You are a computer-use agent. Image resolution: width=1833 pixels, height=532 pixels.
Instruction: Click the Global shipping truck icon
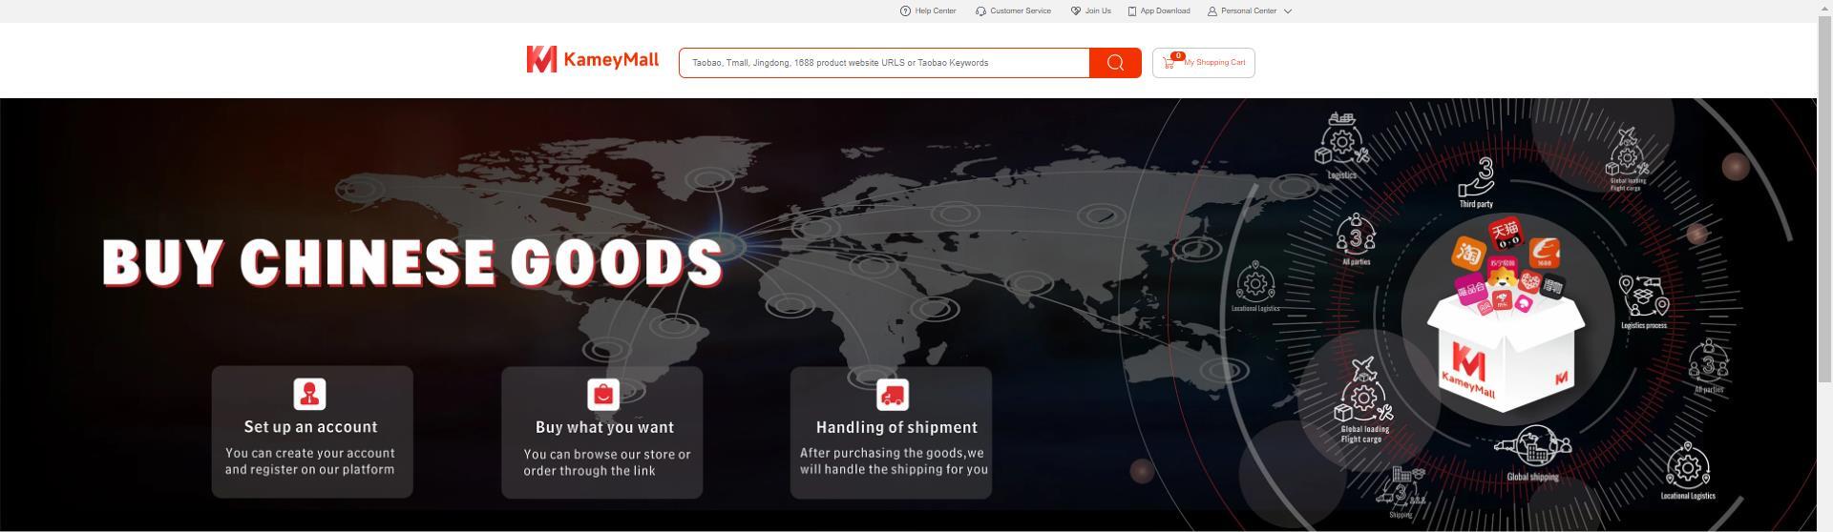pos(1533,448)
